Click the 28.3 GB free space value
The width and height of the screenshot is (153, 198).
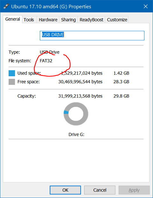point(121,82)
